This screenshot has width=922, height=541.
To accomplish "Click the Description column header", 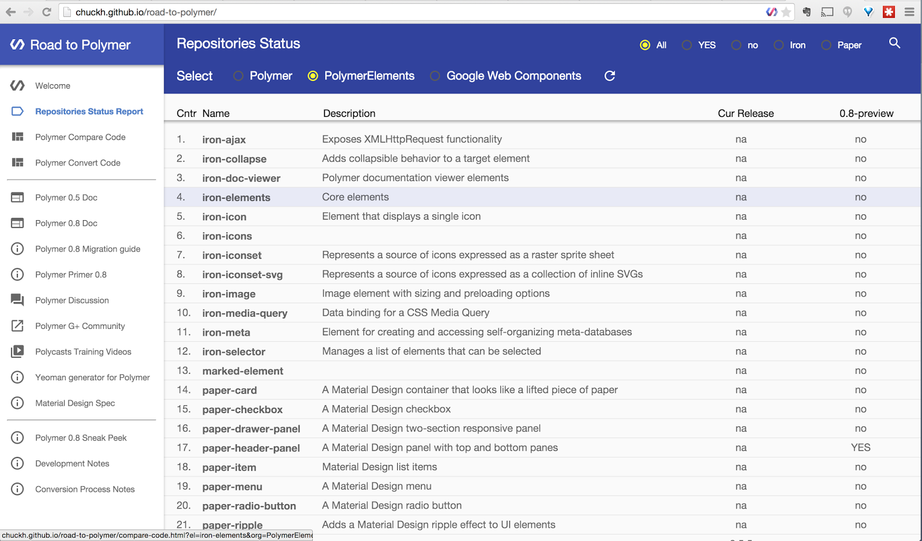I will pyautogui.click(x=349, y=114).
